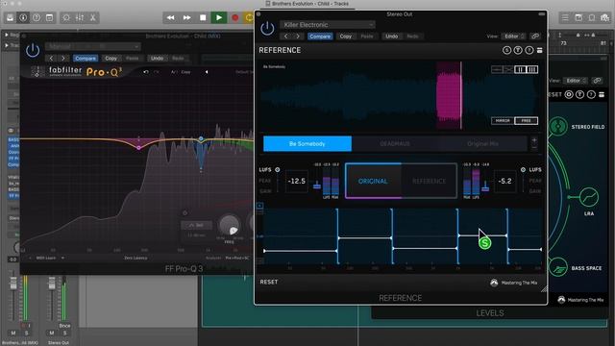Click Copy in the Pro-Q 3 window
Viewport: 615px width, 346px height.
(111, 58)
